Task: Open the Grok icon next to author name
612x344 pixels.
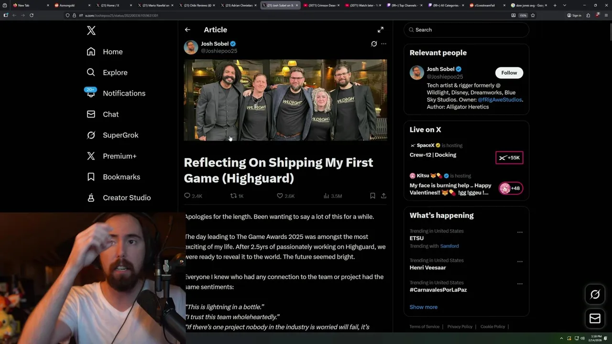Action: [x=374, y=43]
